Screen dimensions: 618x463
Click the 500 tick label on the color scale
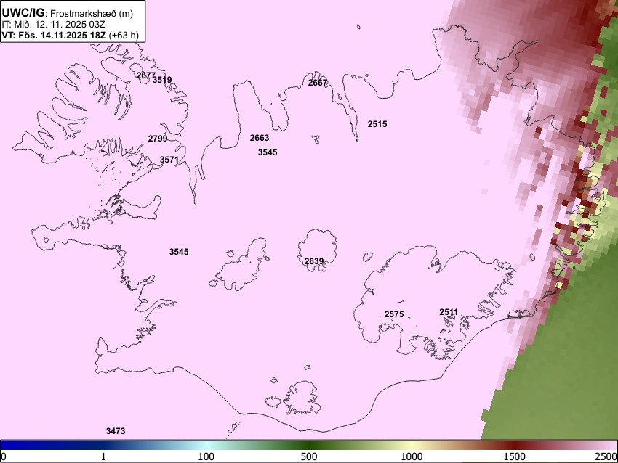coord(308,456)
